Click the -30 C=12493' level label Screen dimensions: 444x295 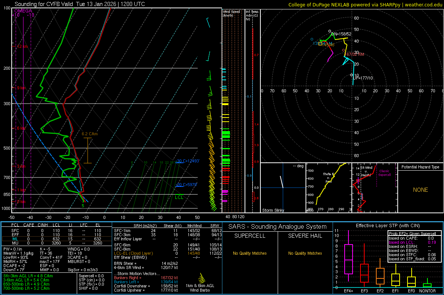point(188,161)
